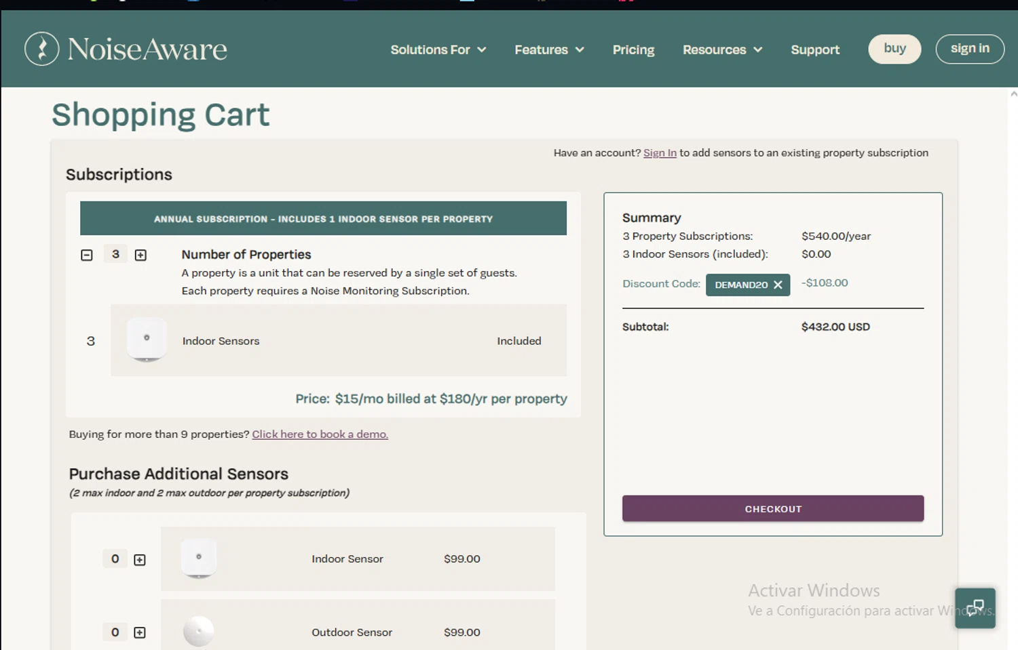The height and width of the screenshot is (650, 1018).
Task: Click the properties quantity field showing 3
Action: [x=115, y=254]
